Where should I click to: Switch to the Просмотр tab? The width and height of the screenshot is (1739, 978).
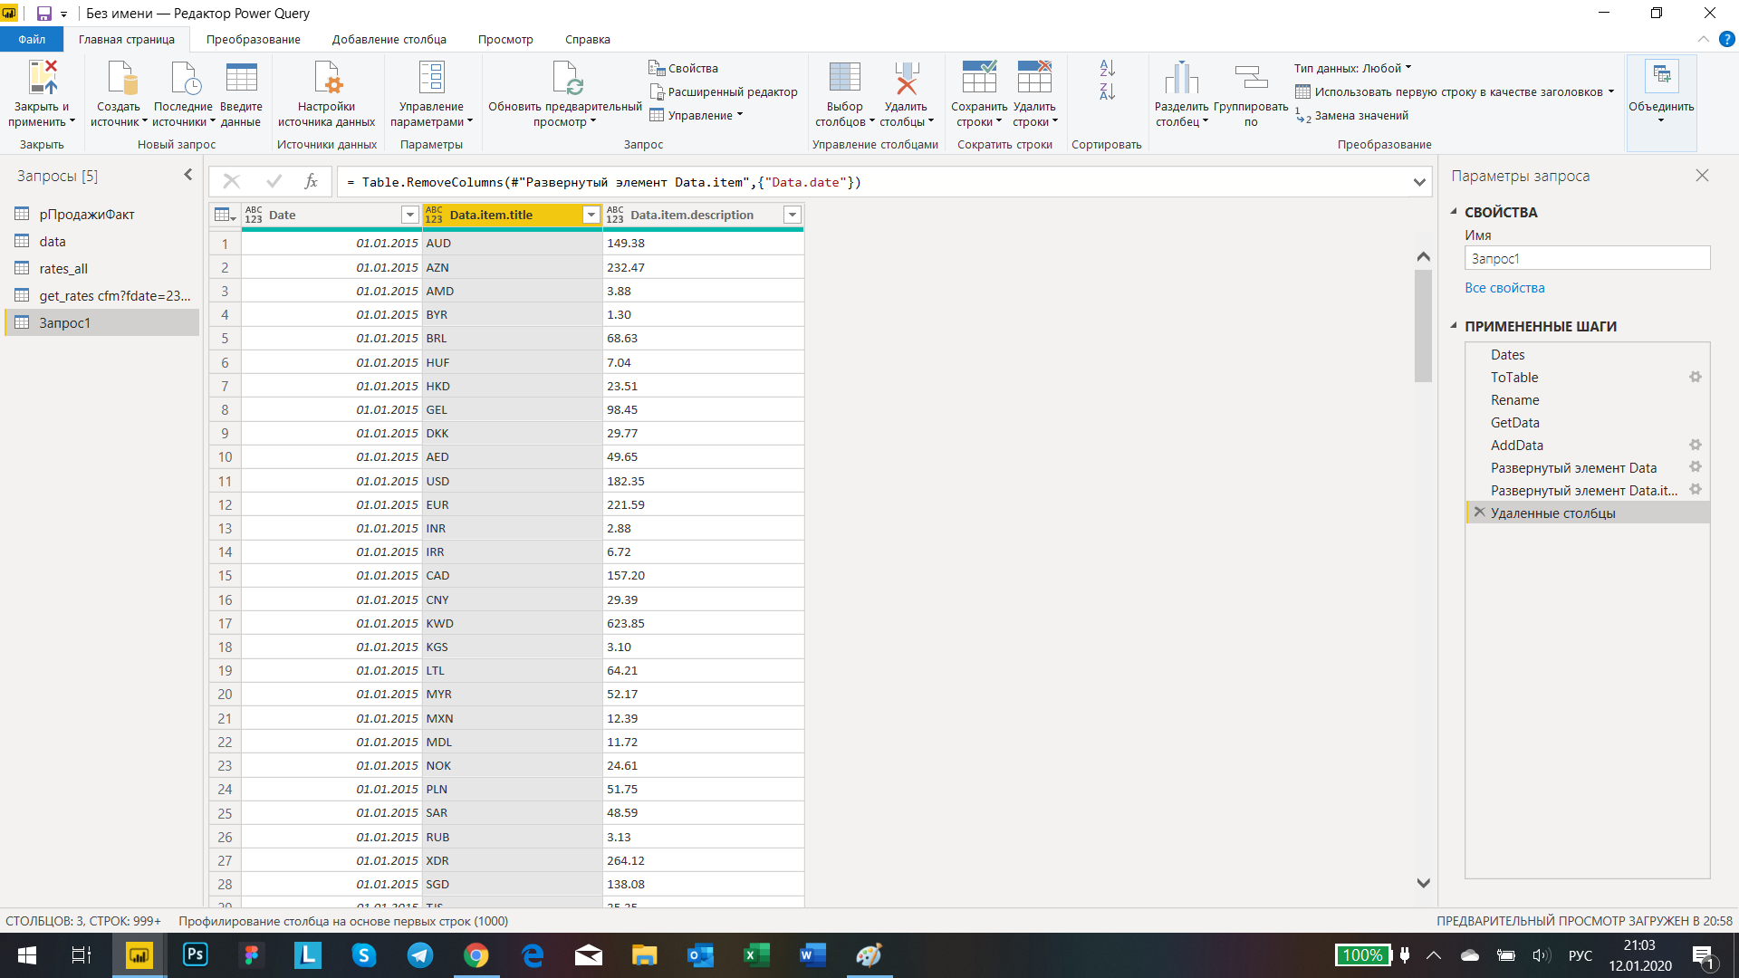click(505, 39)
